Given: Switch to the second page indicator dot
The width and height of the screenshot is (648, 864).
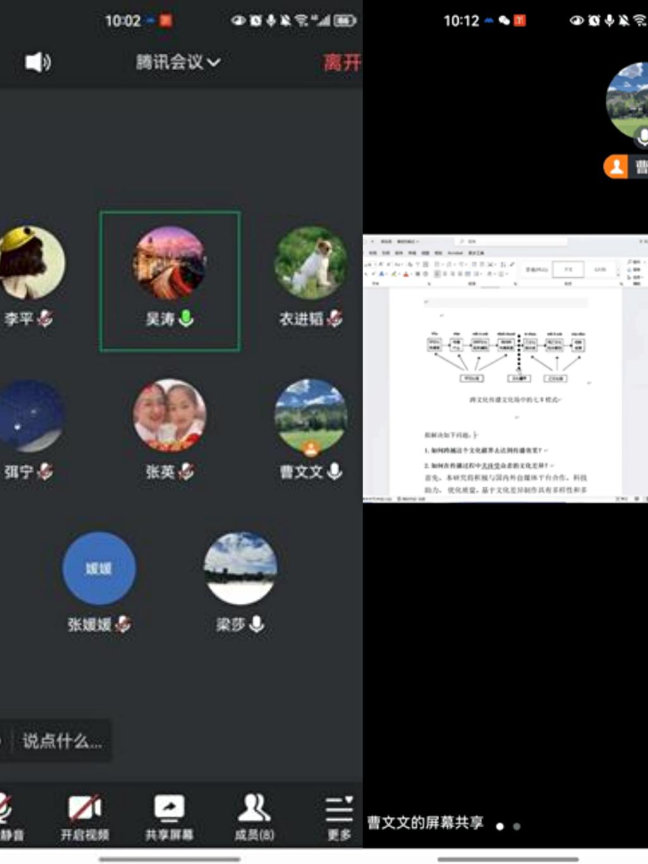Looking at the screenshot, I should 517,826.
